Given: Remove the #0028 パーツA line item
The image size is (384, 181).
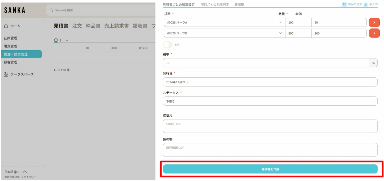Looking at the screenshot, I should [x=374, y=22].
